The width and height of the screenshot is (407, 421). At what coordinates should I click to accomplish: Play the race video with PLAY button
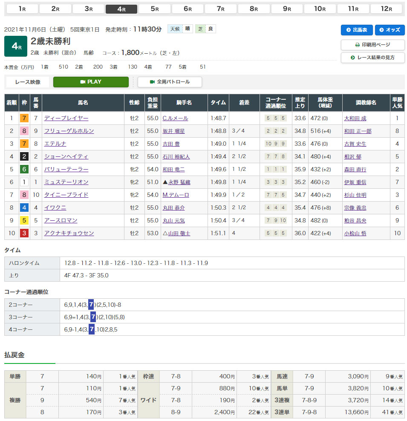pos(91,82)
